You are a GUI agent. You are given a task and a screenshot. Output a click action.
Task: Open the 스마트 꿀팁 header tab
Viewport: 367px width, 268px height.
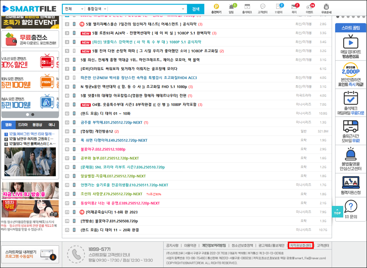[350, 28]
